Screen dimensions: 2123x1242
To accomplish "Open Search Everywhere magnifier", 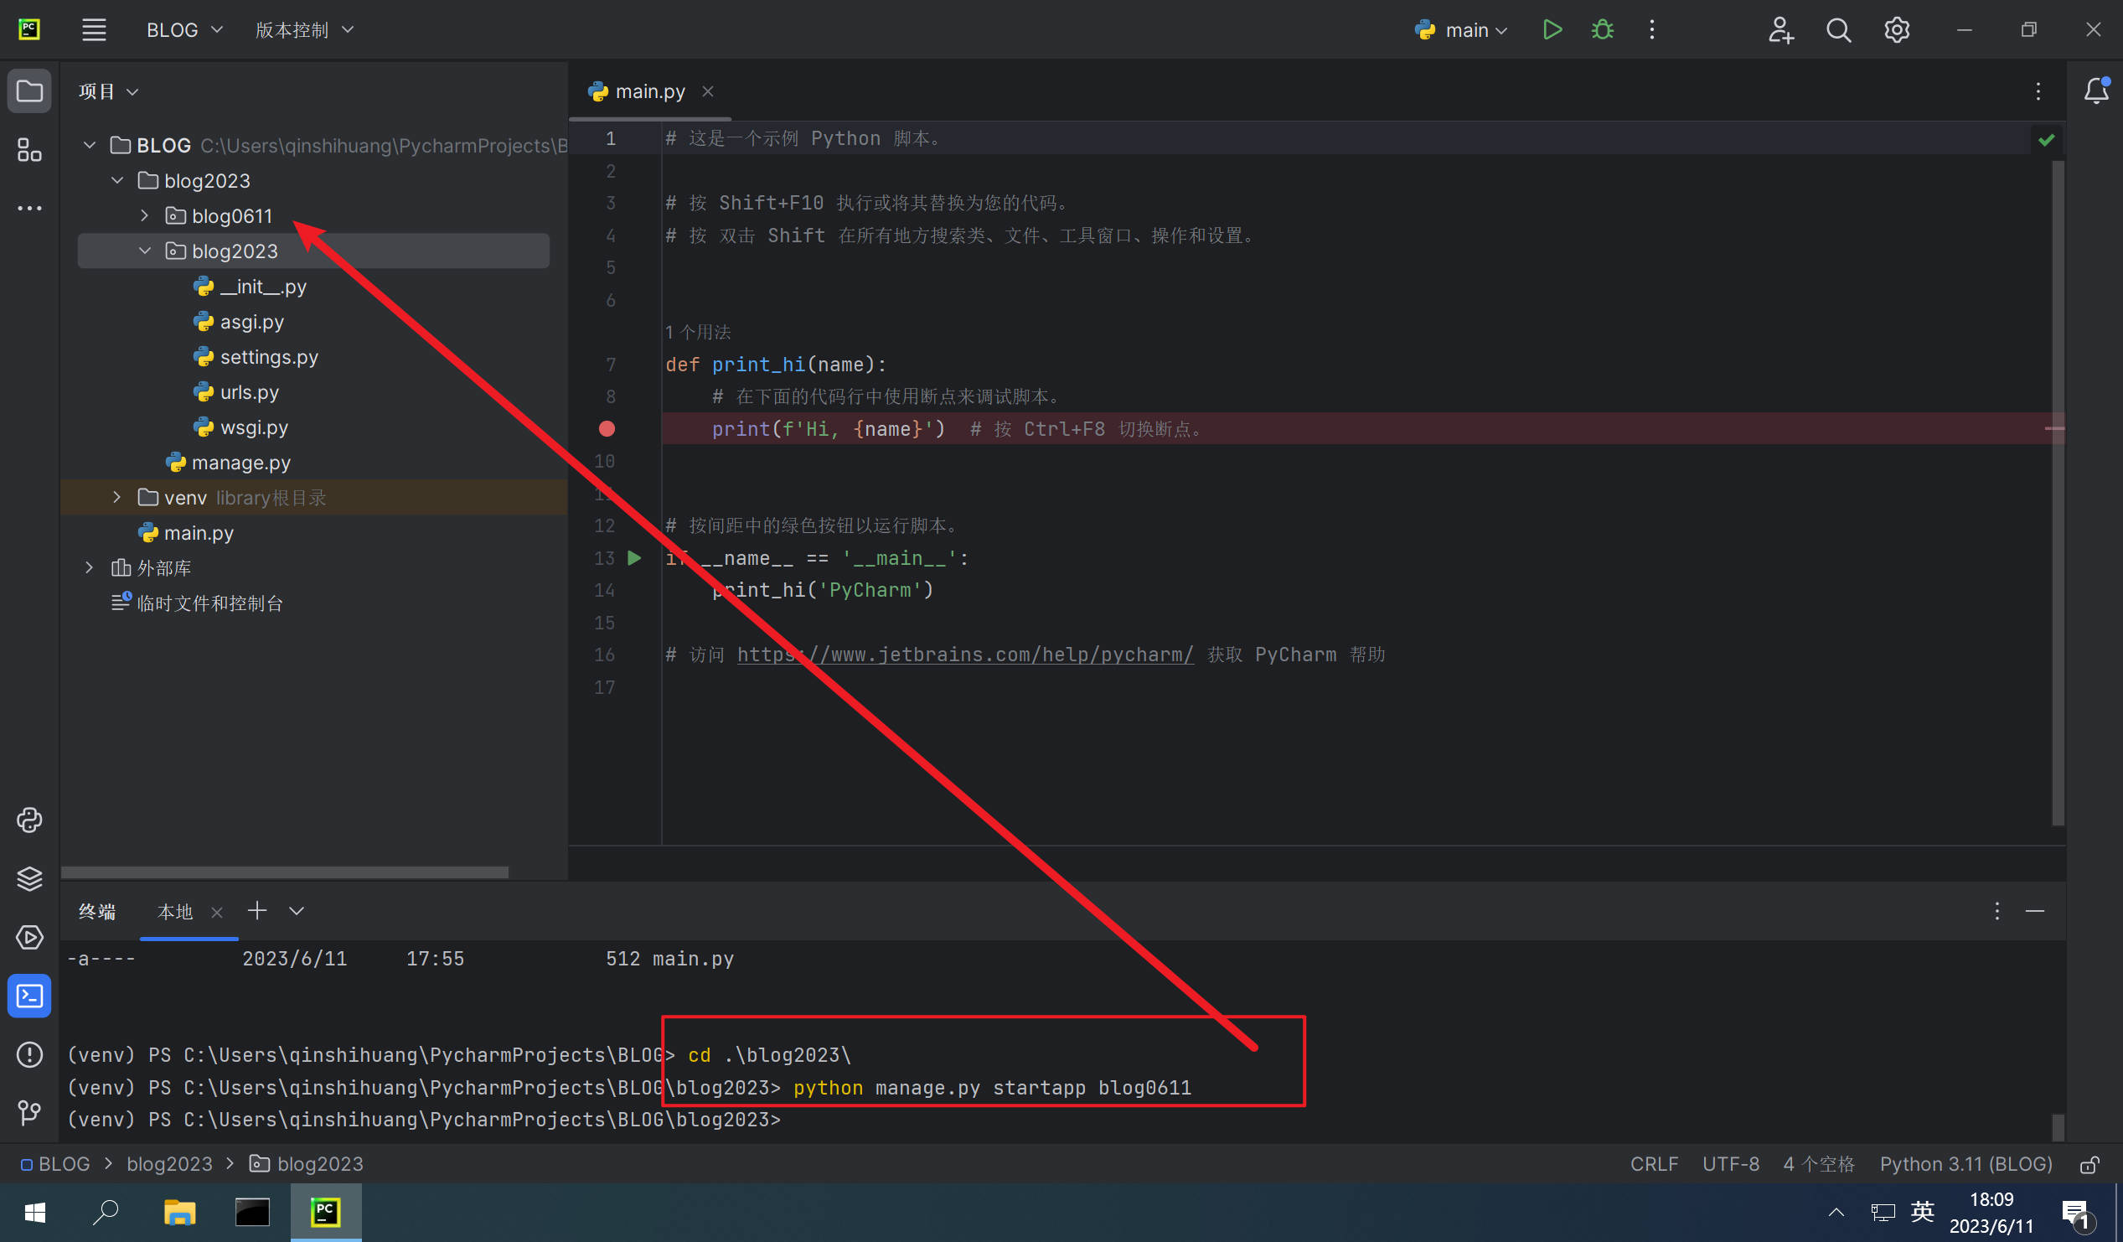I will click(1838, 29).
